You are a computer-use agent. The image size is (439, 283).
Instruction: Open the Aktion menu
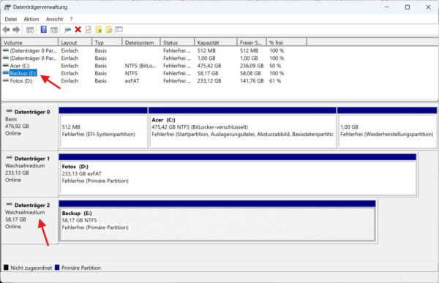point(31,19)
